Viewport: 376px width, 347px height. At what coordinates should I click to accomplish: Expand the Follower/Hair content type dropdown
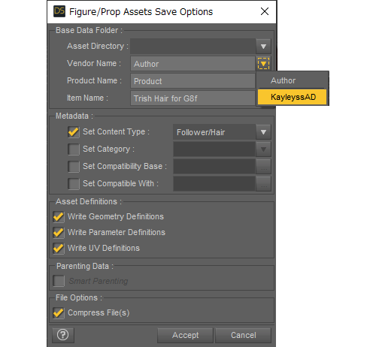[x=263, y=132]
